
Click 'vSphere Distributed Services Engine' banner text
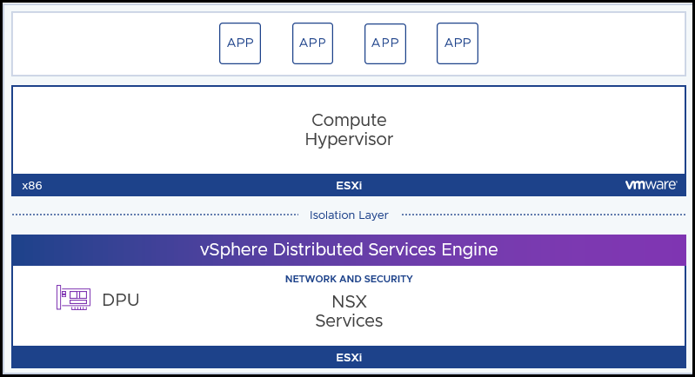click(x=349, y=249)
